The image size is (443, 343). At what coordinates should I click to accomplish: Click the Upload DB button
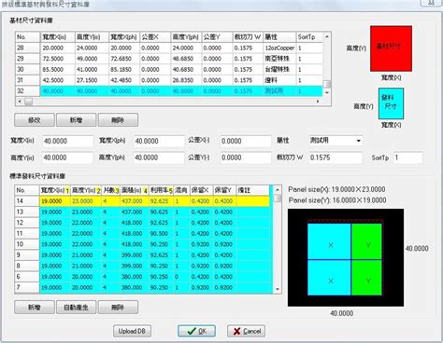pyautogui.click(x=132, y=331)
